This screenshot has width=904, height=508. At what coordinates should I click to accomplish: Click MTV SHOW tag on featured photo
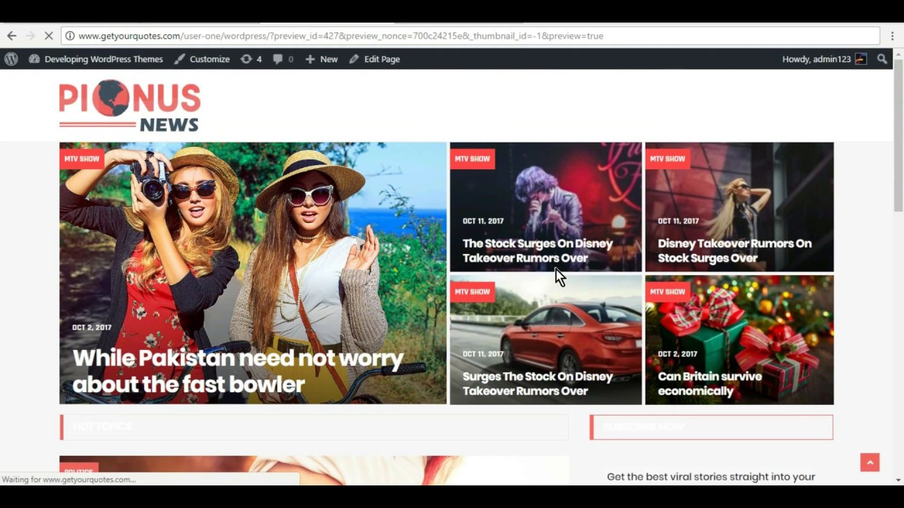[82, 159]
